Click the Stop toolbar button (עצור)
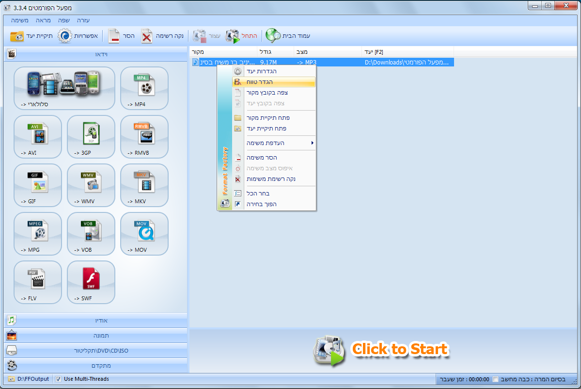Screen dimensions: 581x389 (206, 36)
